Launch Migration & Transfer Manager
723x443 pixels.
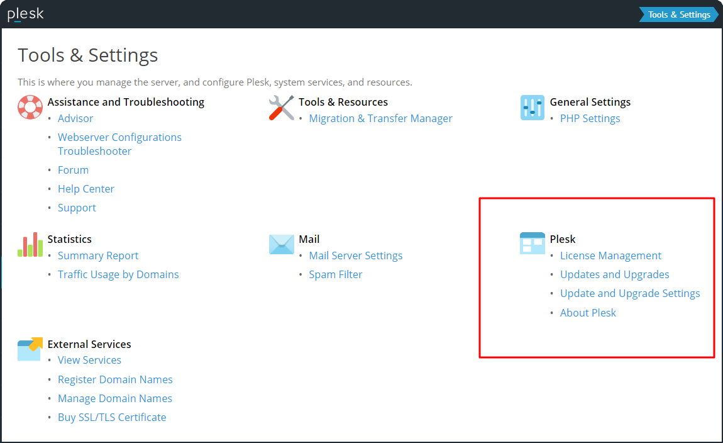tap(380, 118)
